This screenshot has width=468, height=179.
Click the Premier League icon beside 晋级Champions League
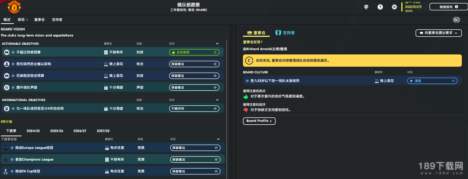point(6,160)
